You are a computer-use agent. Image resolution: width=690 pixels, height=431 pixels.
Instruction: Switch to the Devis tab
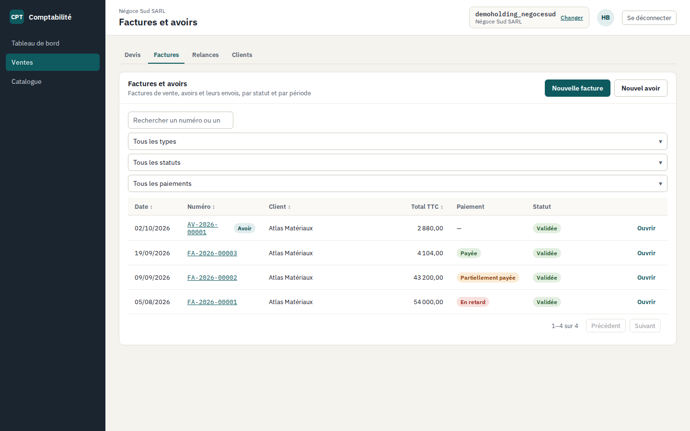133,55
